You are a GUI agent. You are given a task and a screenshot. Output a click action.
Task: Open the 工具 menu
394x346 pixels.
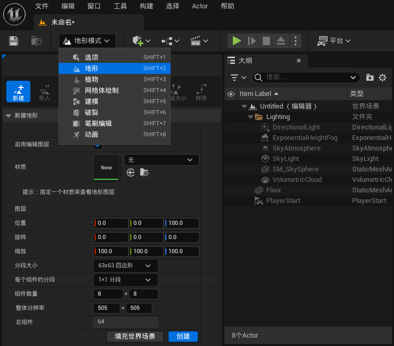coord(120,6)
